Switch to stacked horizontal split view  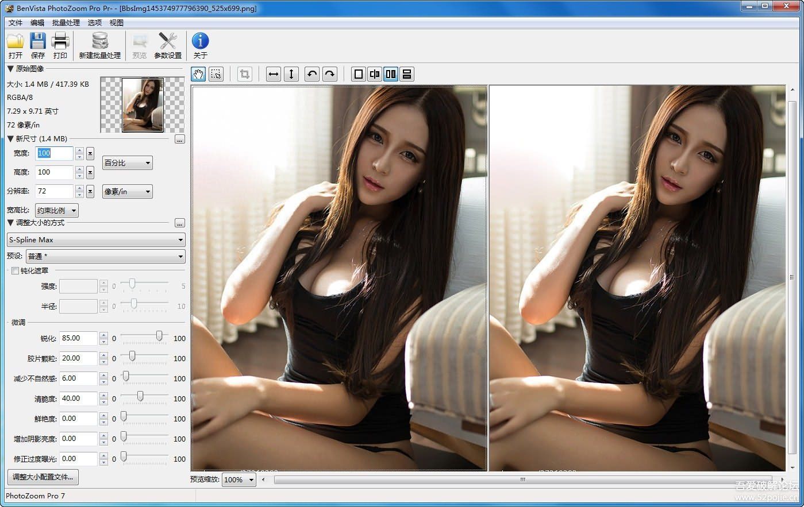tap(407, 74)
